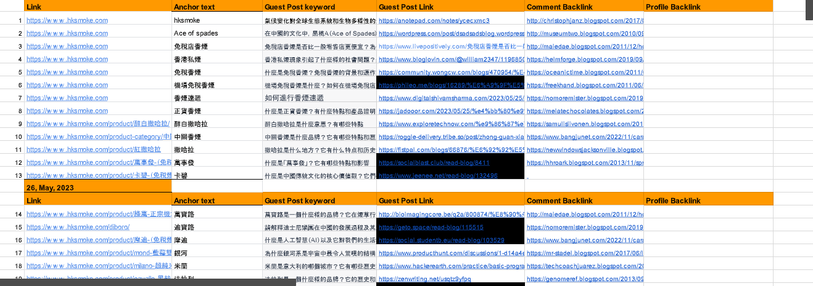813x286 pixels.
Task: Select the '迪寶路' anchor text cell
Action: coord(217,227)
